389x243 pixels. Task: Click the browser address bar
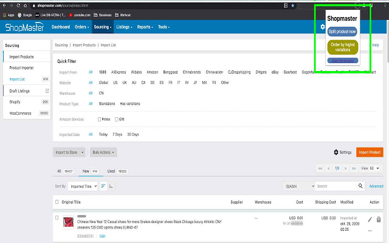(159, 5)
